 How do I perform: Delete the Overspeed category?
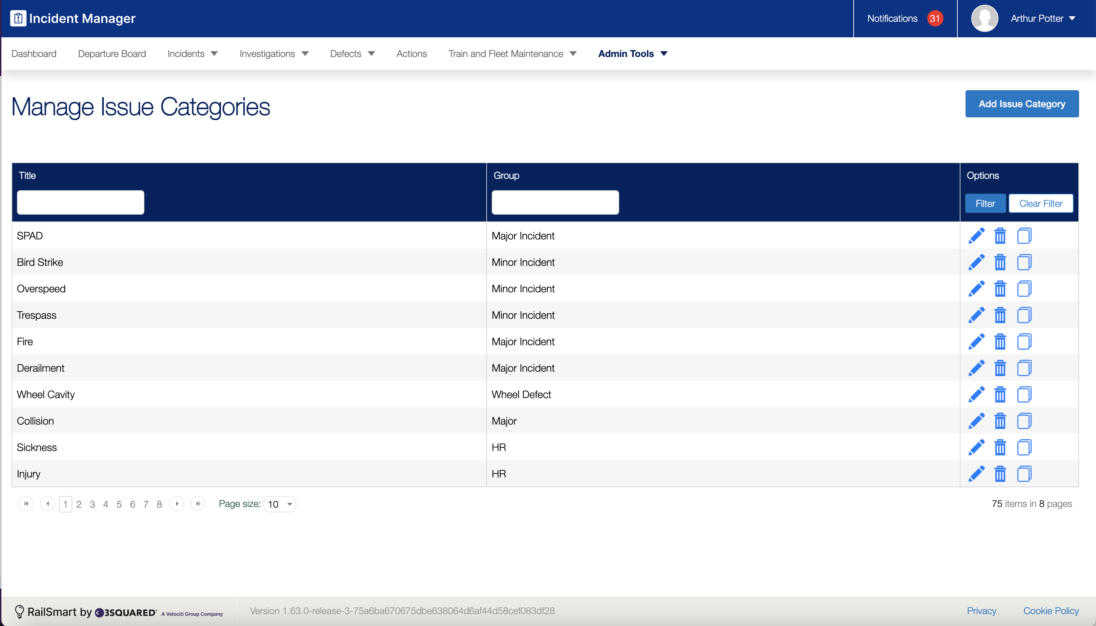(x=1000, y=289)
